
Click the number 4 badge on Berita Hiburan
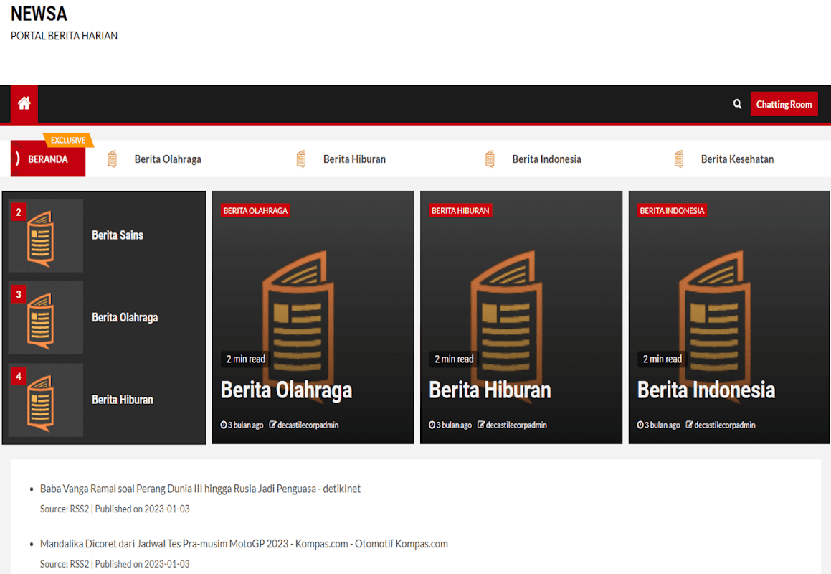(x=19, y=377)
